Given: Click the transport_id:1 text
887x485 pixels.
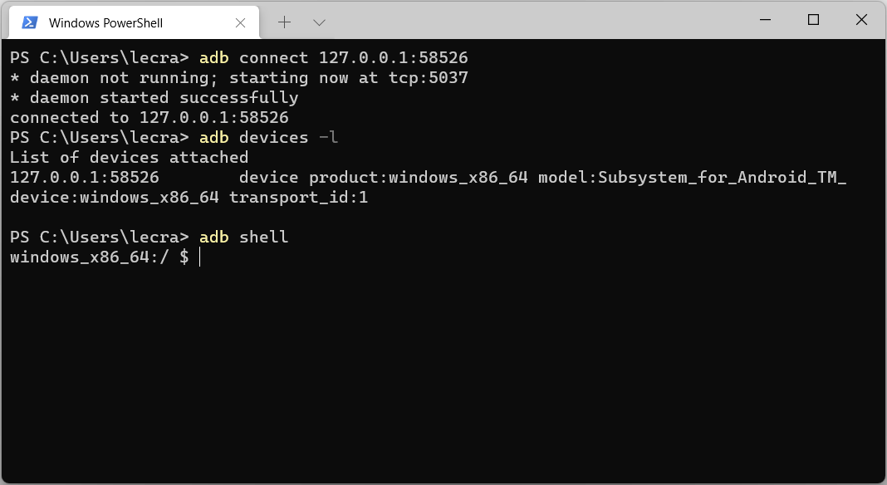Looking at the screenshot, I should [x=298, y=198].
